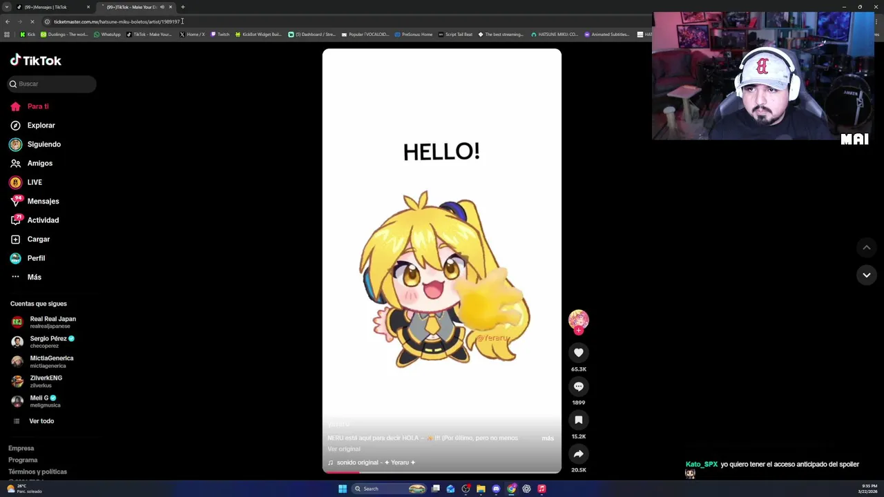The image size is (884, 497).
Task: Open the Actividad notifications
Action: 34,220
